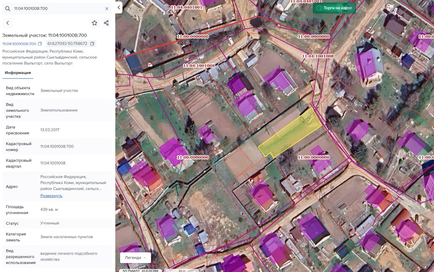Click the Земли населенных пунктов value
The width and height of the screenshot is (434, 272).
point(67,237)
